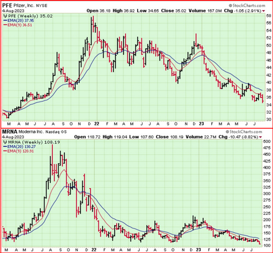Click the 'PFE (Weekly) 35.02' legend entry

click(x=30, y=16)
